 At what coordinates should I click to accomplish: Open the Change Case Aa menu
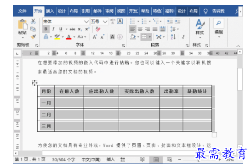pyautogui.click(x=81, y=37)
